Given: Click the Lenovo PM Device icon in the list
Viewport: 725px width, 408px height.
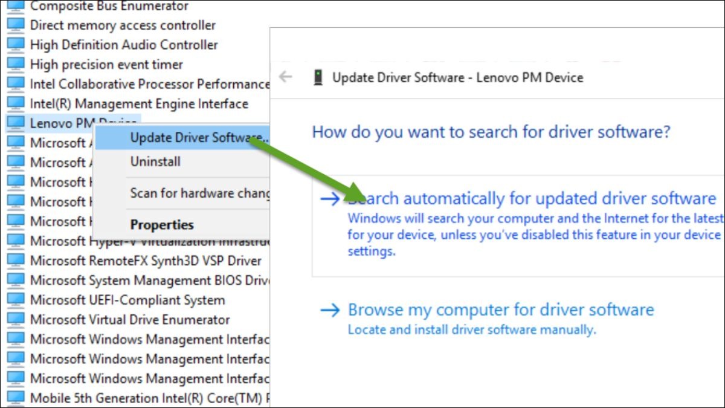Looking at the screenshot, I should coord(16,123).
